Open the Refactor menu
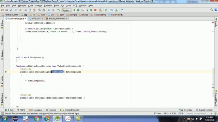 coord(48,6)
